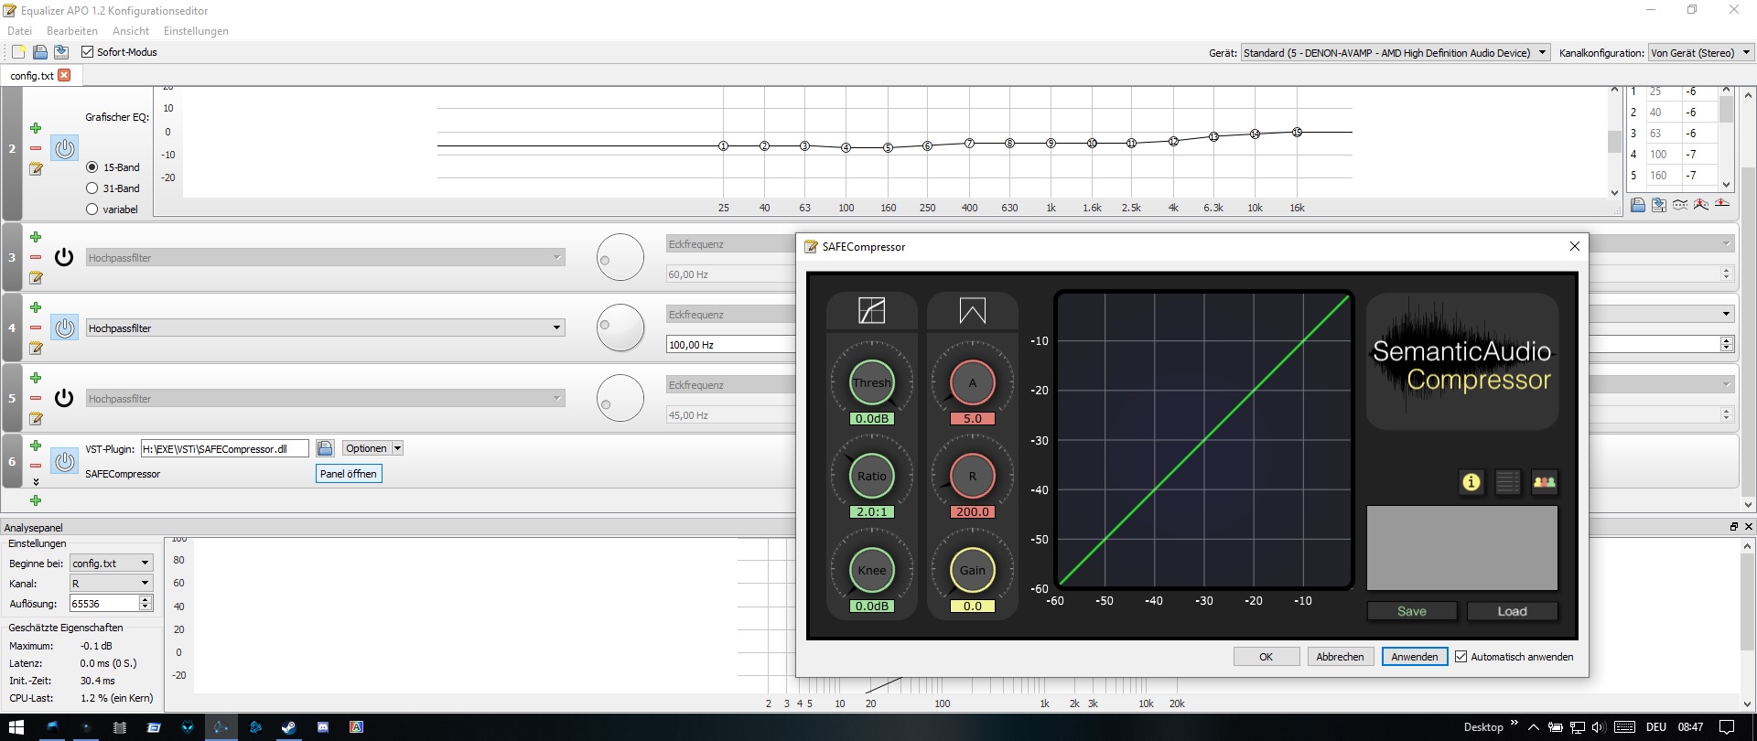Open the Beginne bei config.txt dropdown

click(x=112, y=564)
